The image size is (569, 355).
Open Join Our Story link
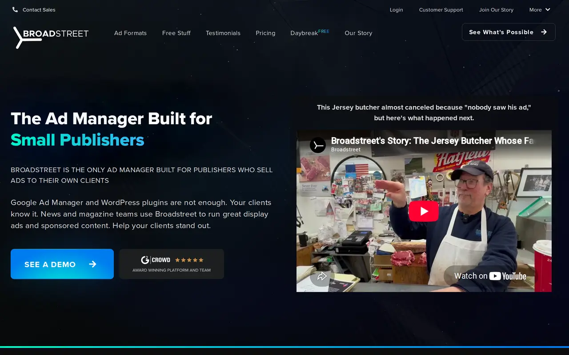pos(496,10)
